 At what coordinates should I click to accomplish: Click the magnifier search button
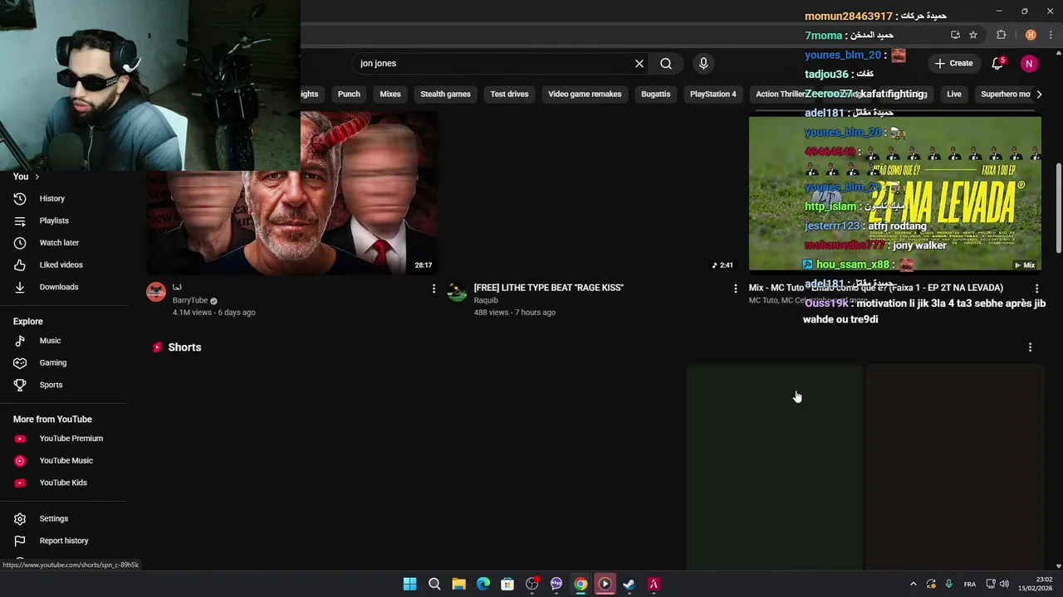(x=666, y=64)
